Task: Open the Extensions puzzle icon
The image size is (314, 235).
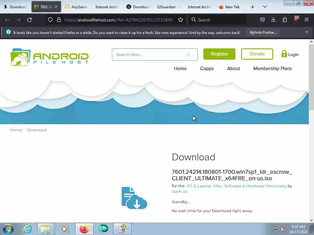Action: pyautogui.click(x=285, y=20)
